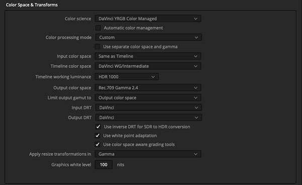Click the Color science label
This screenshot has width=302, height=185.
78,19
